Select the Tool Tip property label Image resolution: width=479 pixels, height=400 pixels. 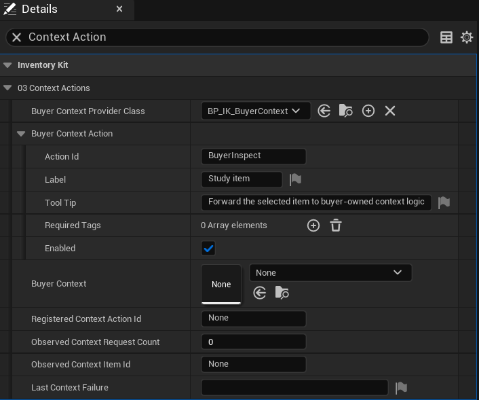60,203
